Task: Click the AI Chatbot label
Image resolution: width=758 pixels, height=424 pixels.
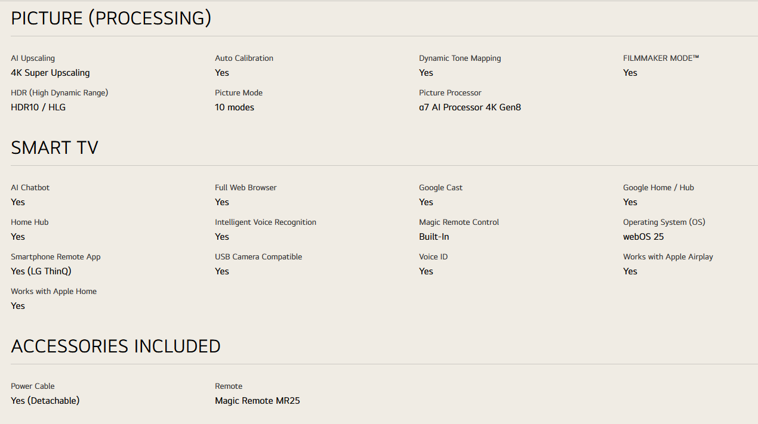Action: 30,188
